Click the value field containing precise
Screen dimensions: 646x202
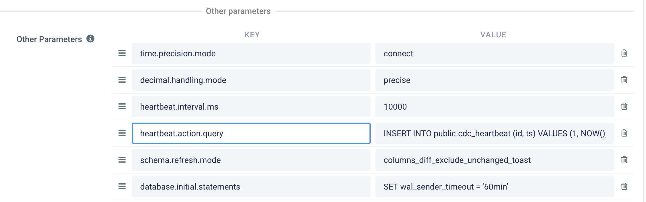pos(494,80)
